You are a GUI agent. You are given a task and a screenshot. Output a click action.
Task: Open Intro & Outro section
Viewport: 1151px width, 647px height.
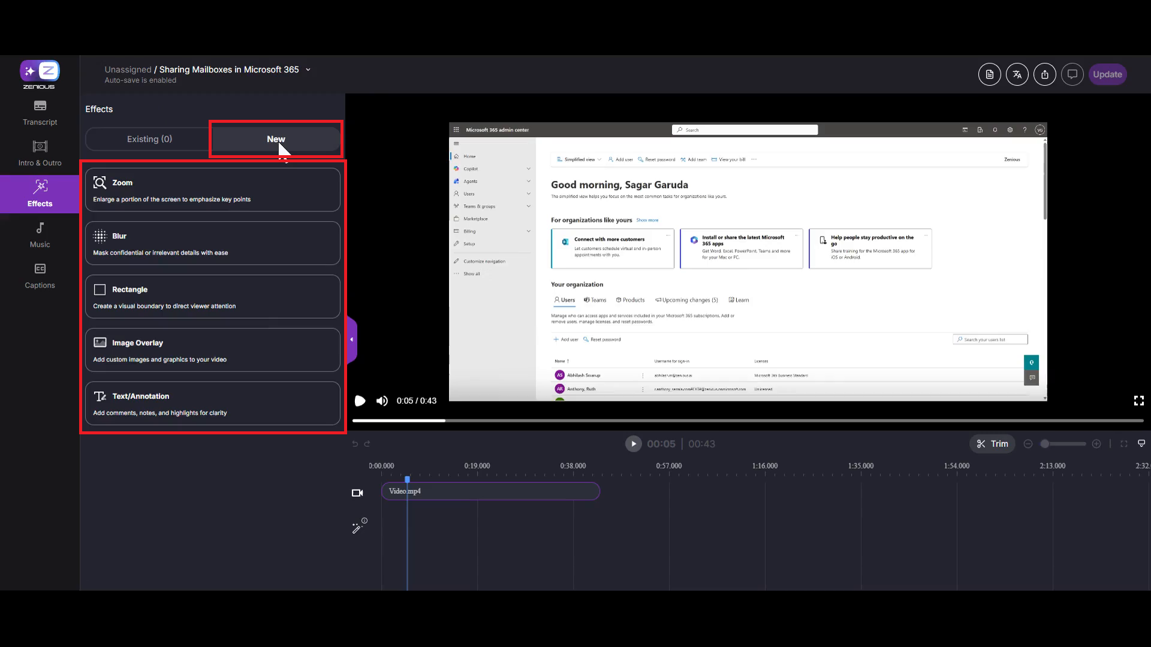[40, 153]
